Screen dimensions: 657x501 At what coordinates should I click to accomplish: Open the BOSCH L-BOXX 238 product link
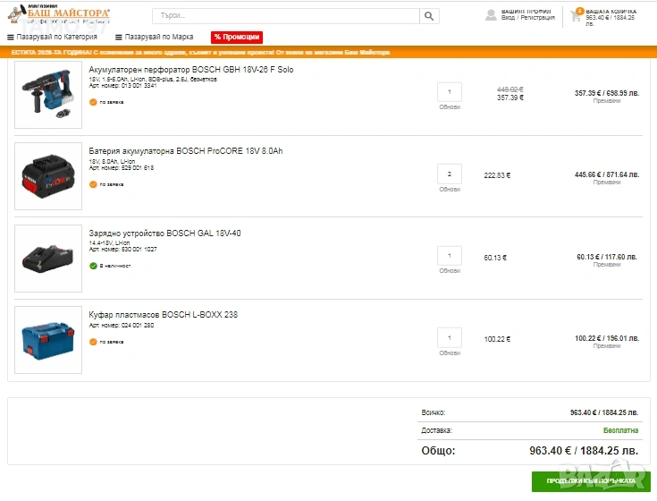163,315
